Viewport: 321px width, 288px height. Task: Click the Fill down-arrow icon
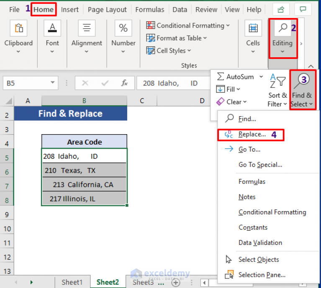tap(220, 89)
